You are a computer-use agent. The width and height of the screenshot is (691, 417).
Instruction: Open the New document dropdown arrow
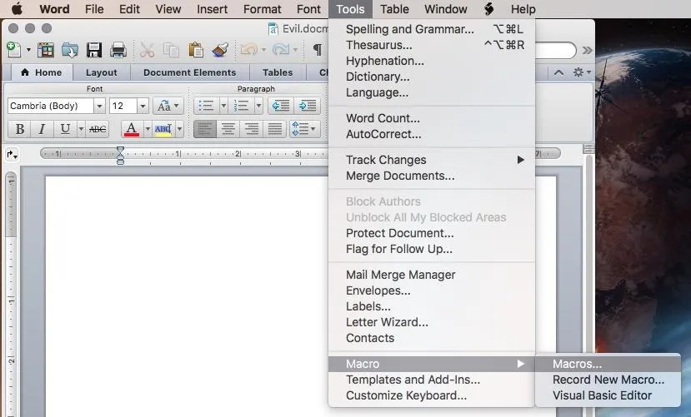28,50
